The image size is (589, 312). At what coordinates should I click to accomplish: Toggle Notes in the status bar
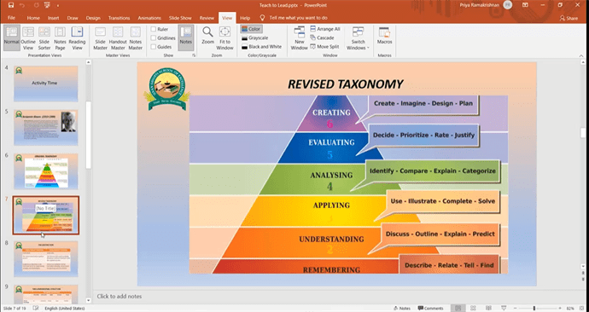402,309
